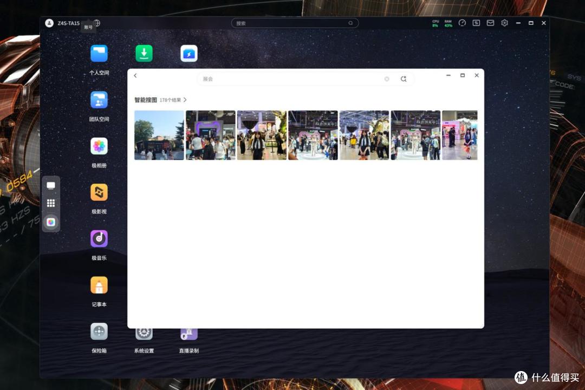Viewport: 585px width, 390px height.
Task: Open the settings gear in the top bar
Action: pyautogui.click(x=504, y=23)
